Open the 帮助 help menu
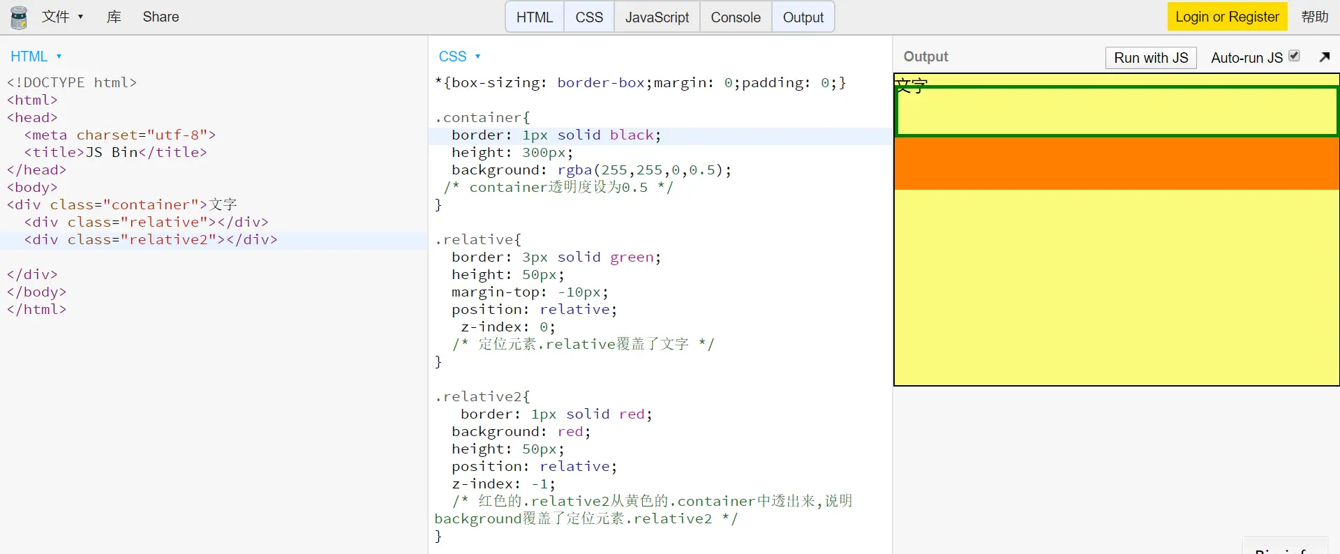This screenshot has width=1340, height=554. 1315,17
